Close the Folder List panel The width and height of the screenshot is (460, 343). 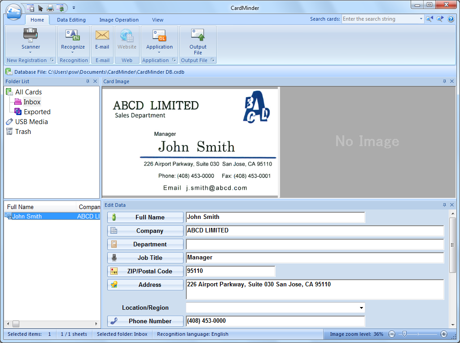[95, 81]
